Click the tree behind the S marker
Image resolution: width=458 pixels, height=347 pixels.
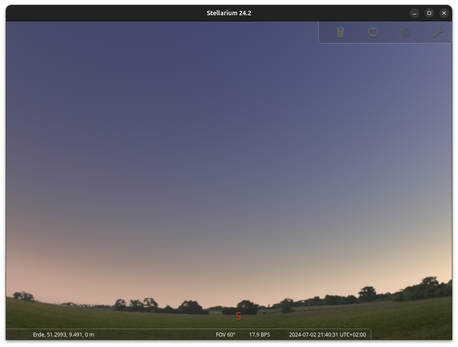[247, 307]
